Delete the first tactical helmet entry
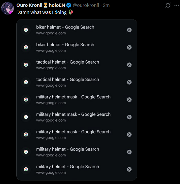This screenshot has width=180, height=184. (129, 65)
